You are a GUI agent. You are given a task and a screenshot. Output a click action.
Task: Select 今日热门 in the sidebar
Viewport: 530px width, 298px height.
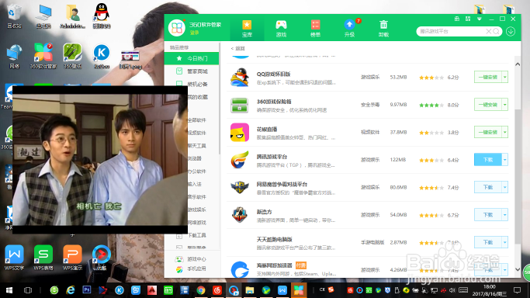pyautogui.click(x=192, y=58)
